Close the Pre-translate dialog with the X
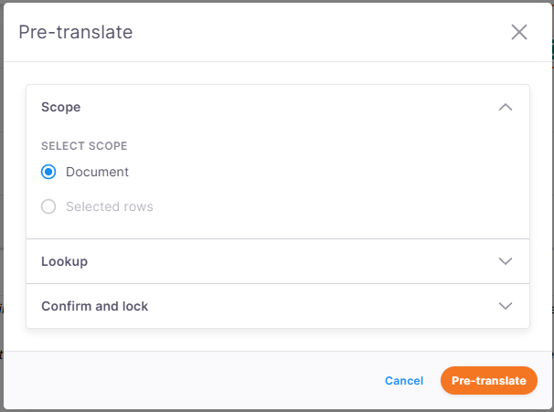Image resolution: width=554 pixels, height=412 pixels. tap(519, 32)
